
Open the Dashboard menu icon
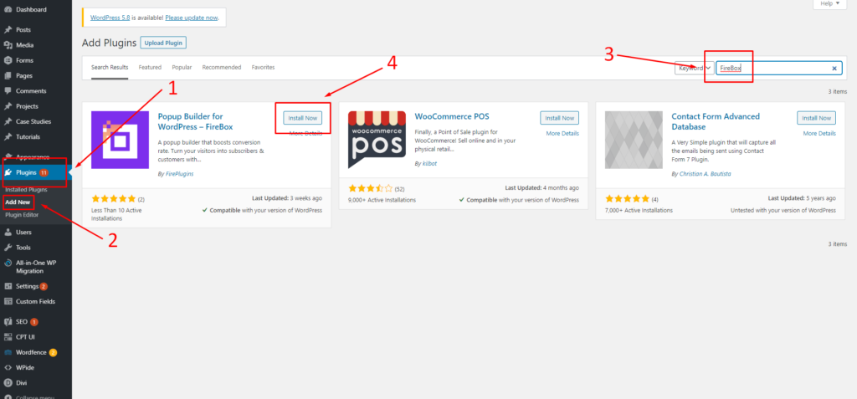(8, 9)
